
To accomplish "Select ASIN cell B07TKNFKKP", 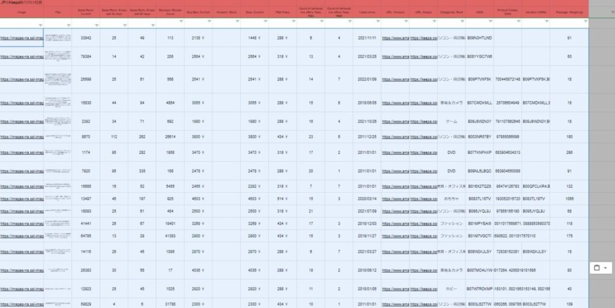I will coord(480,152).
